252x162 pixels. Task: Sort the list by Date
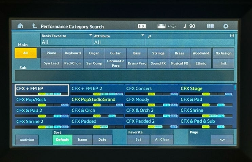pyautogui.click(x=102, y=140)
